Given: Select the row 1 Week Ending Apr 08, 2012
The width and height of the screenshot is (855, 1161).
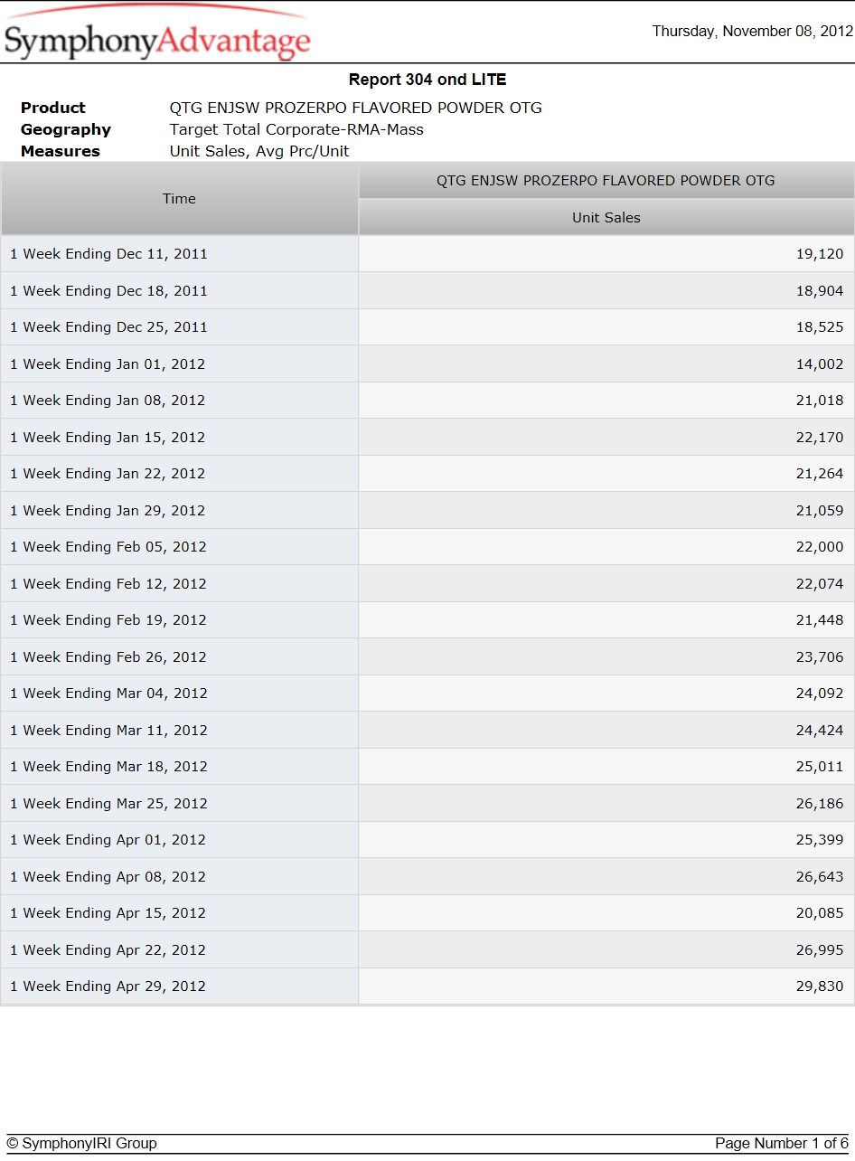Looking at the screenshot, I should (x=427, y=877).
